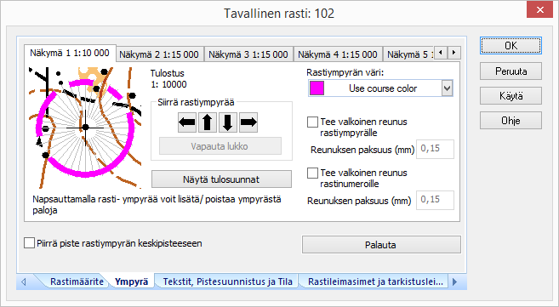Viewport: 559px width, 307px height.
Task: Enable white border for control numbers
Action: (312, 173)
